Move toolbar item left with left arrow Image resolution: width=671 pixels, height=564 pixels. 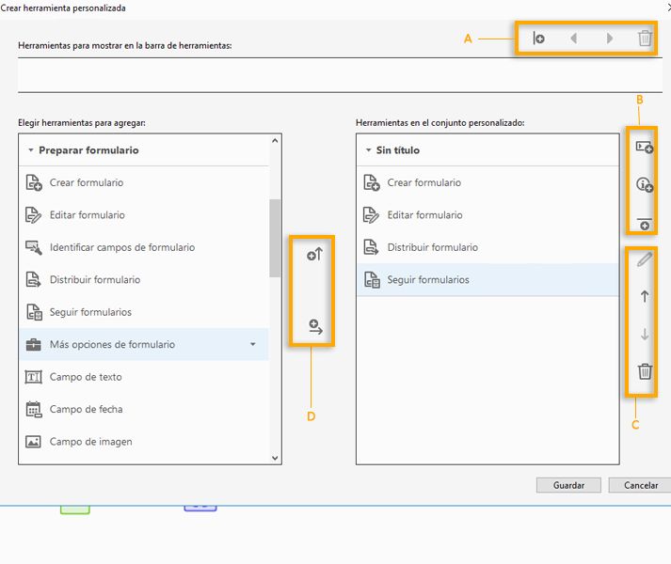[574, 39]
